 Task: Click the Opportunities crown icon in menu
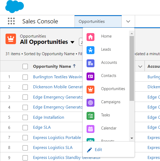pyautogui.click(x=90, y=90)
